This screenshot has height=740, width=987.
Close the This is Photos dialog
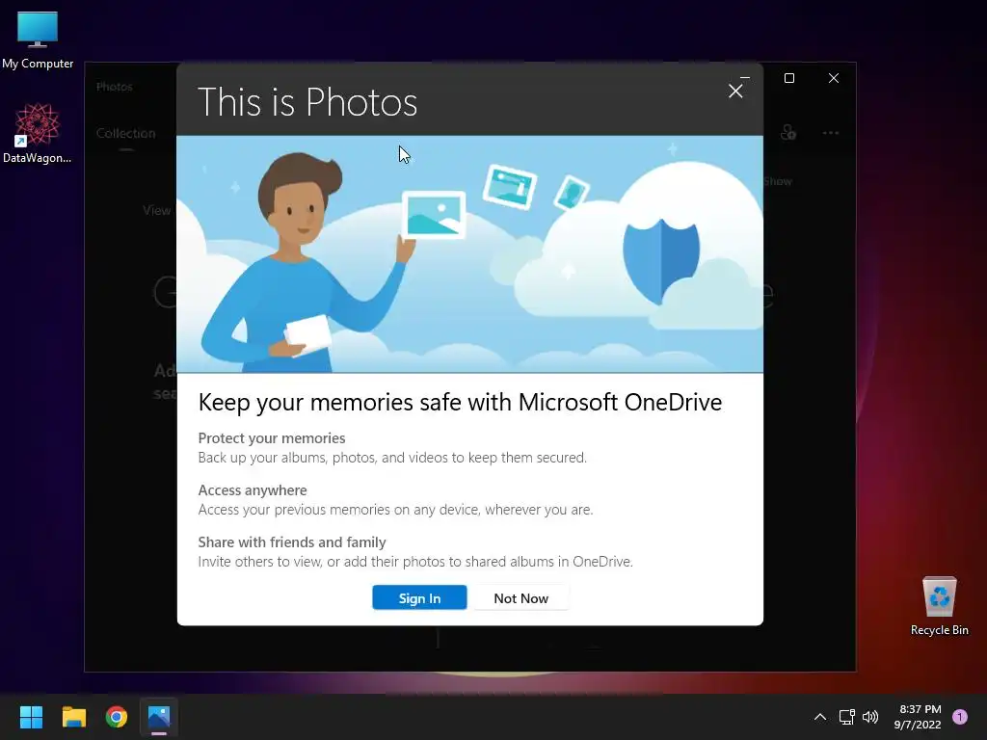coord(735,92)
